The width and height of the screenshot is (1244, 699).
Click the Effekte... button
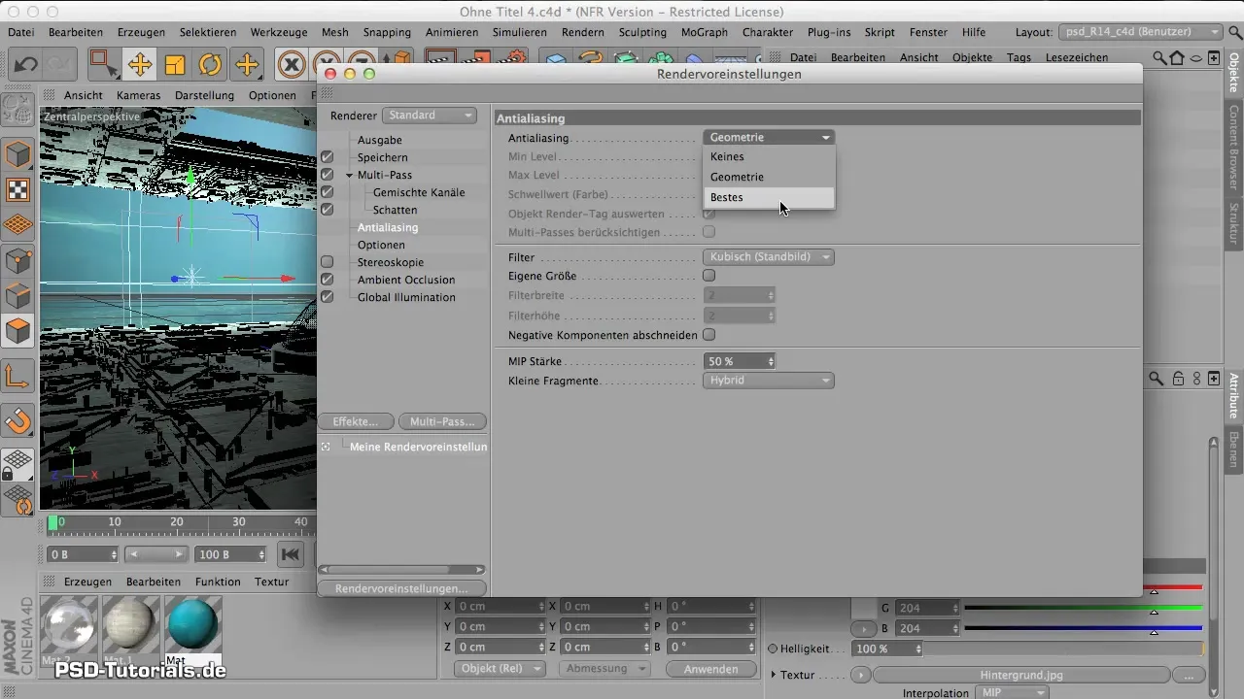pos(356,421)
